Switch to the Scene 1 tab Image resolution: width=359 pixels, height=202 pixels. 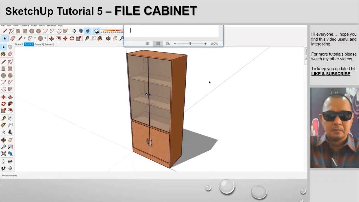click(19, 44)
